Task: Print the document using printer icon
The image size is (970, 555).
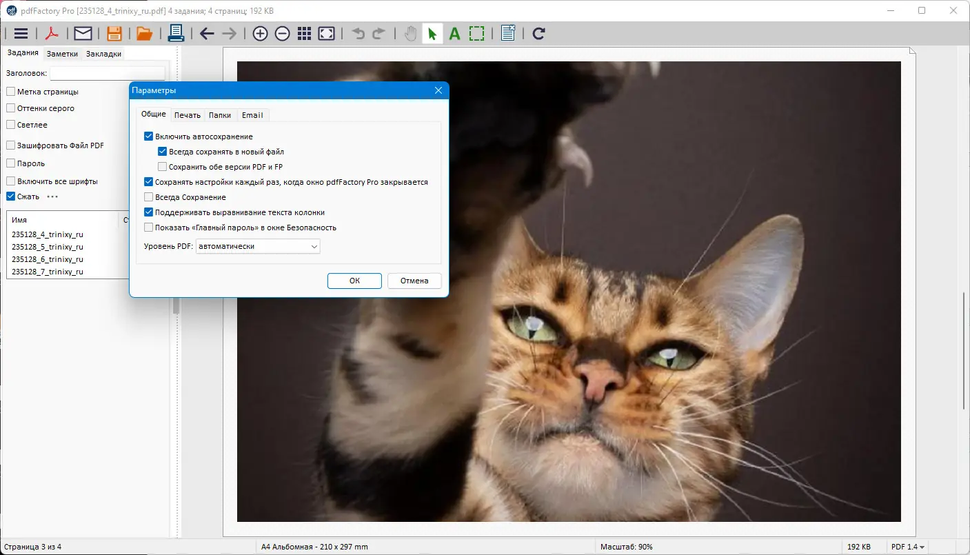Action: (176, 33)
